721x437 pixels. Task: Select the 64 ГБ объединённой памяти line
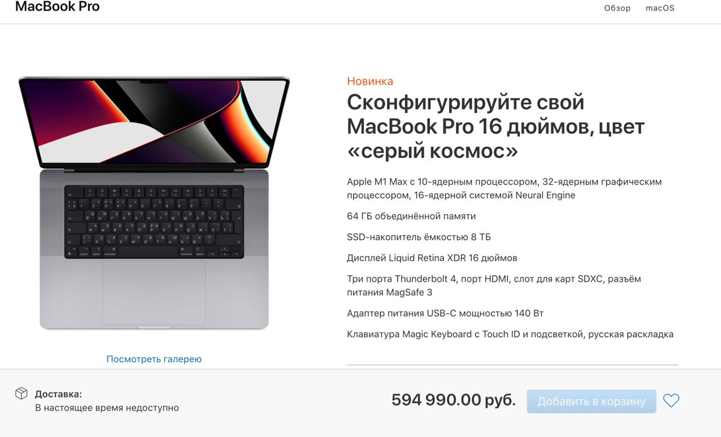click(x=411, y=216)
